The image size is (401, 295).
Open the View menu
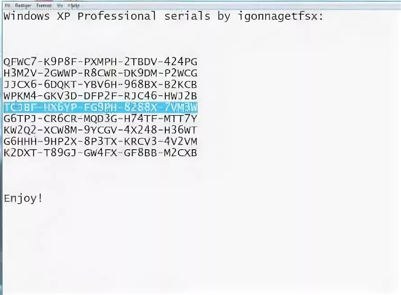click(x=60, y=5)
